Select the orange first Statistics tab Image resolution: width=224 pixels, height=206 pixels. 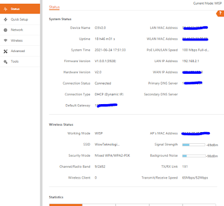tap(66, 205)
